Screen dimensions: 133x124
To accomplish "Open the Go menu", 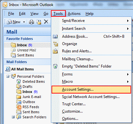I will [46, 14].
